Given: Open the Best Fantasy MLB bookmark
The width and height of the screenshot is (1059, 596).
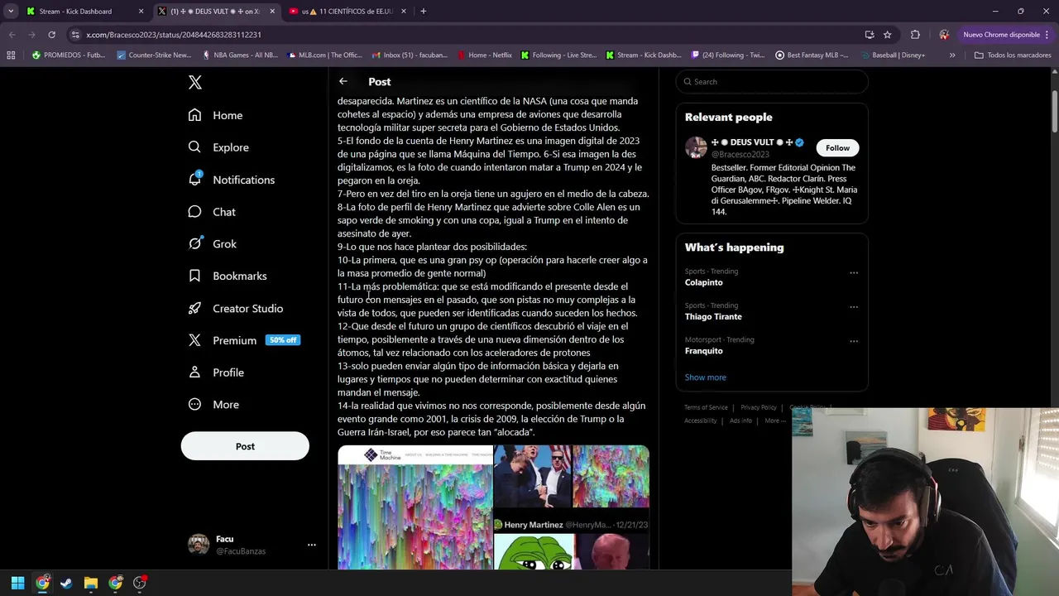Looking at the screenshot, I should (812, 55).
